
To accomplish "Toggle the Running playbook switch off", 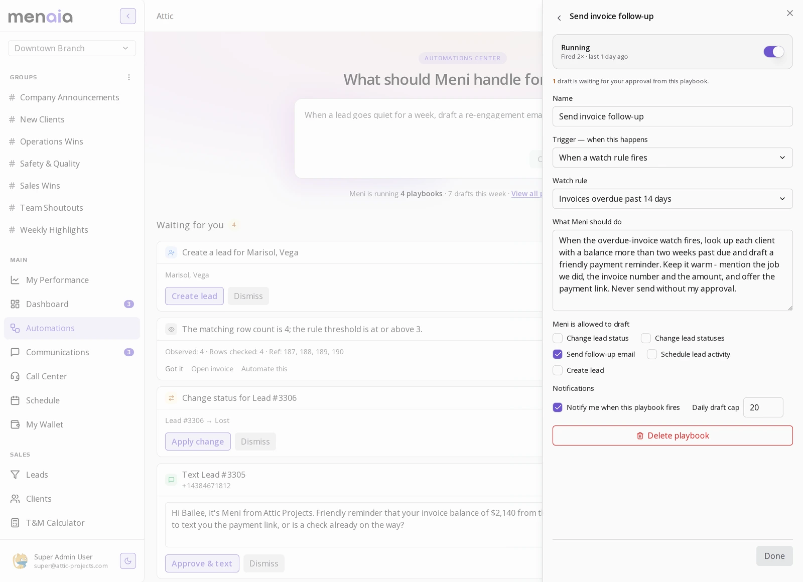I will [x=774, y=52].
